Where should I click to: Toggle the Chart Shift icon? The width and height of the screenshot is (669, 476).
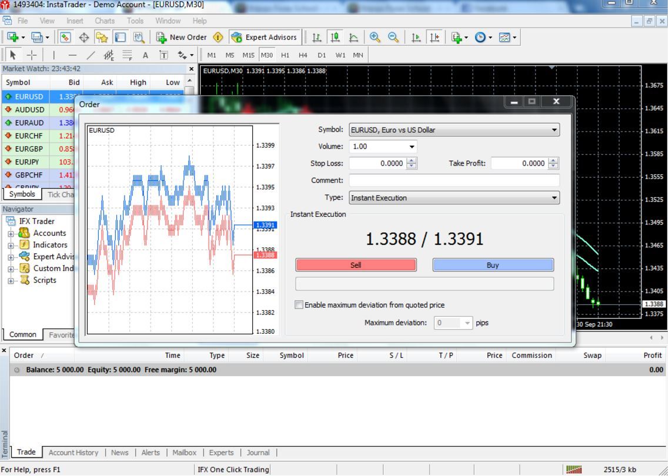click(434, 38)
